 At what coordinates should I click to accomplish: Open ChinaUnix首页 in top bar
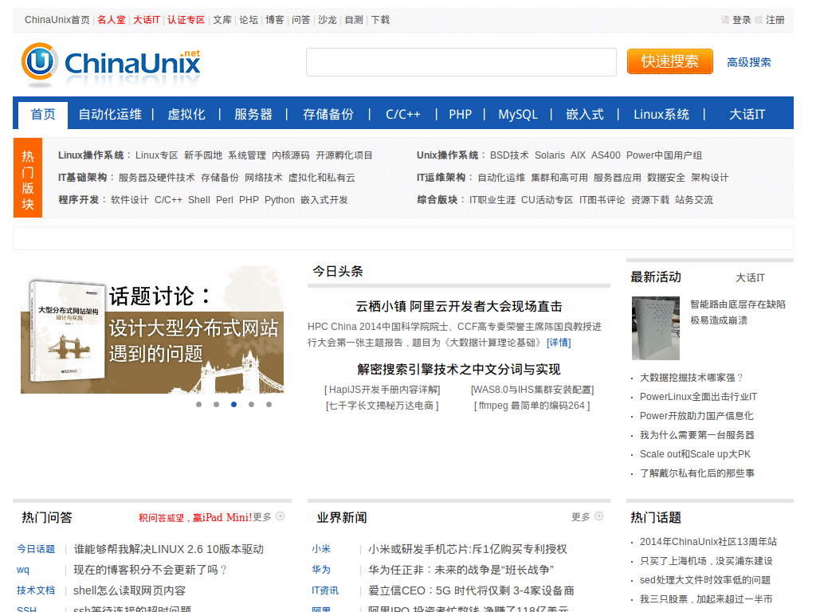pyautogui.click(x=57, y=20)
